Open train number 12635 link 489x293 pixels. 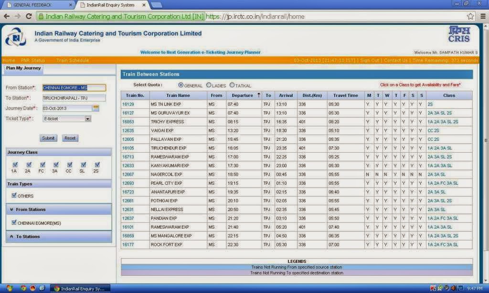click(128, 131)
